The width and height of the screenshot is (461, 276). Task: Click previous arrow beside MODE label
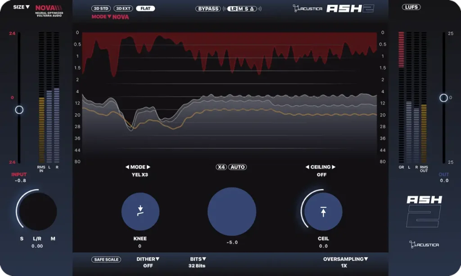click(x=127, y=167)
